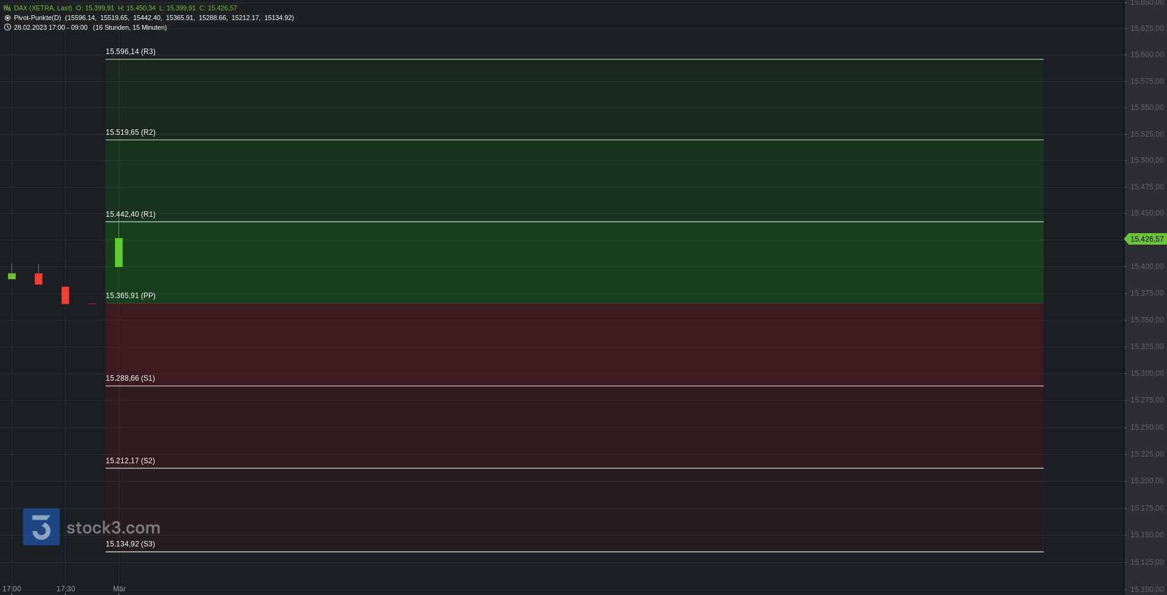Select the 15.134,92 (S3) pivot label

(x=130, y=544)
